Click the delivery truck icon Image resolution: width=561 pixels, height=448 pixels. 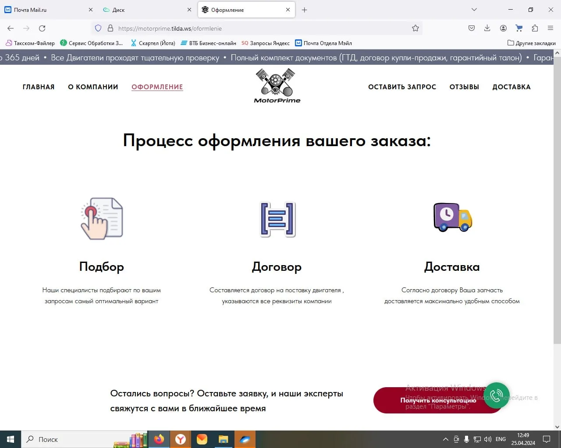click(452, 217)
